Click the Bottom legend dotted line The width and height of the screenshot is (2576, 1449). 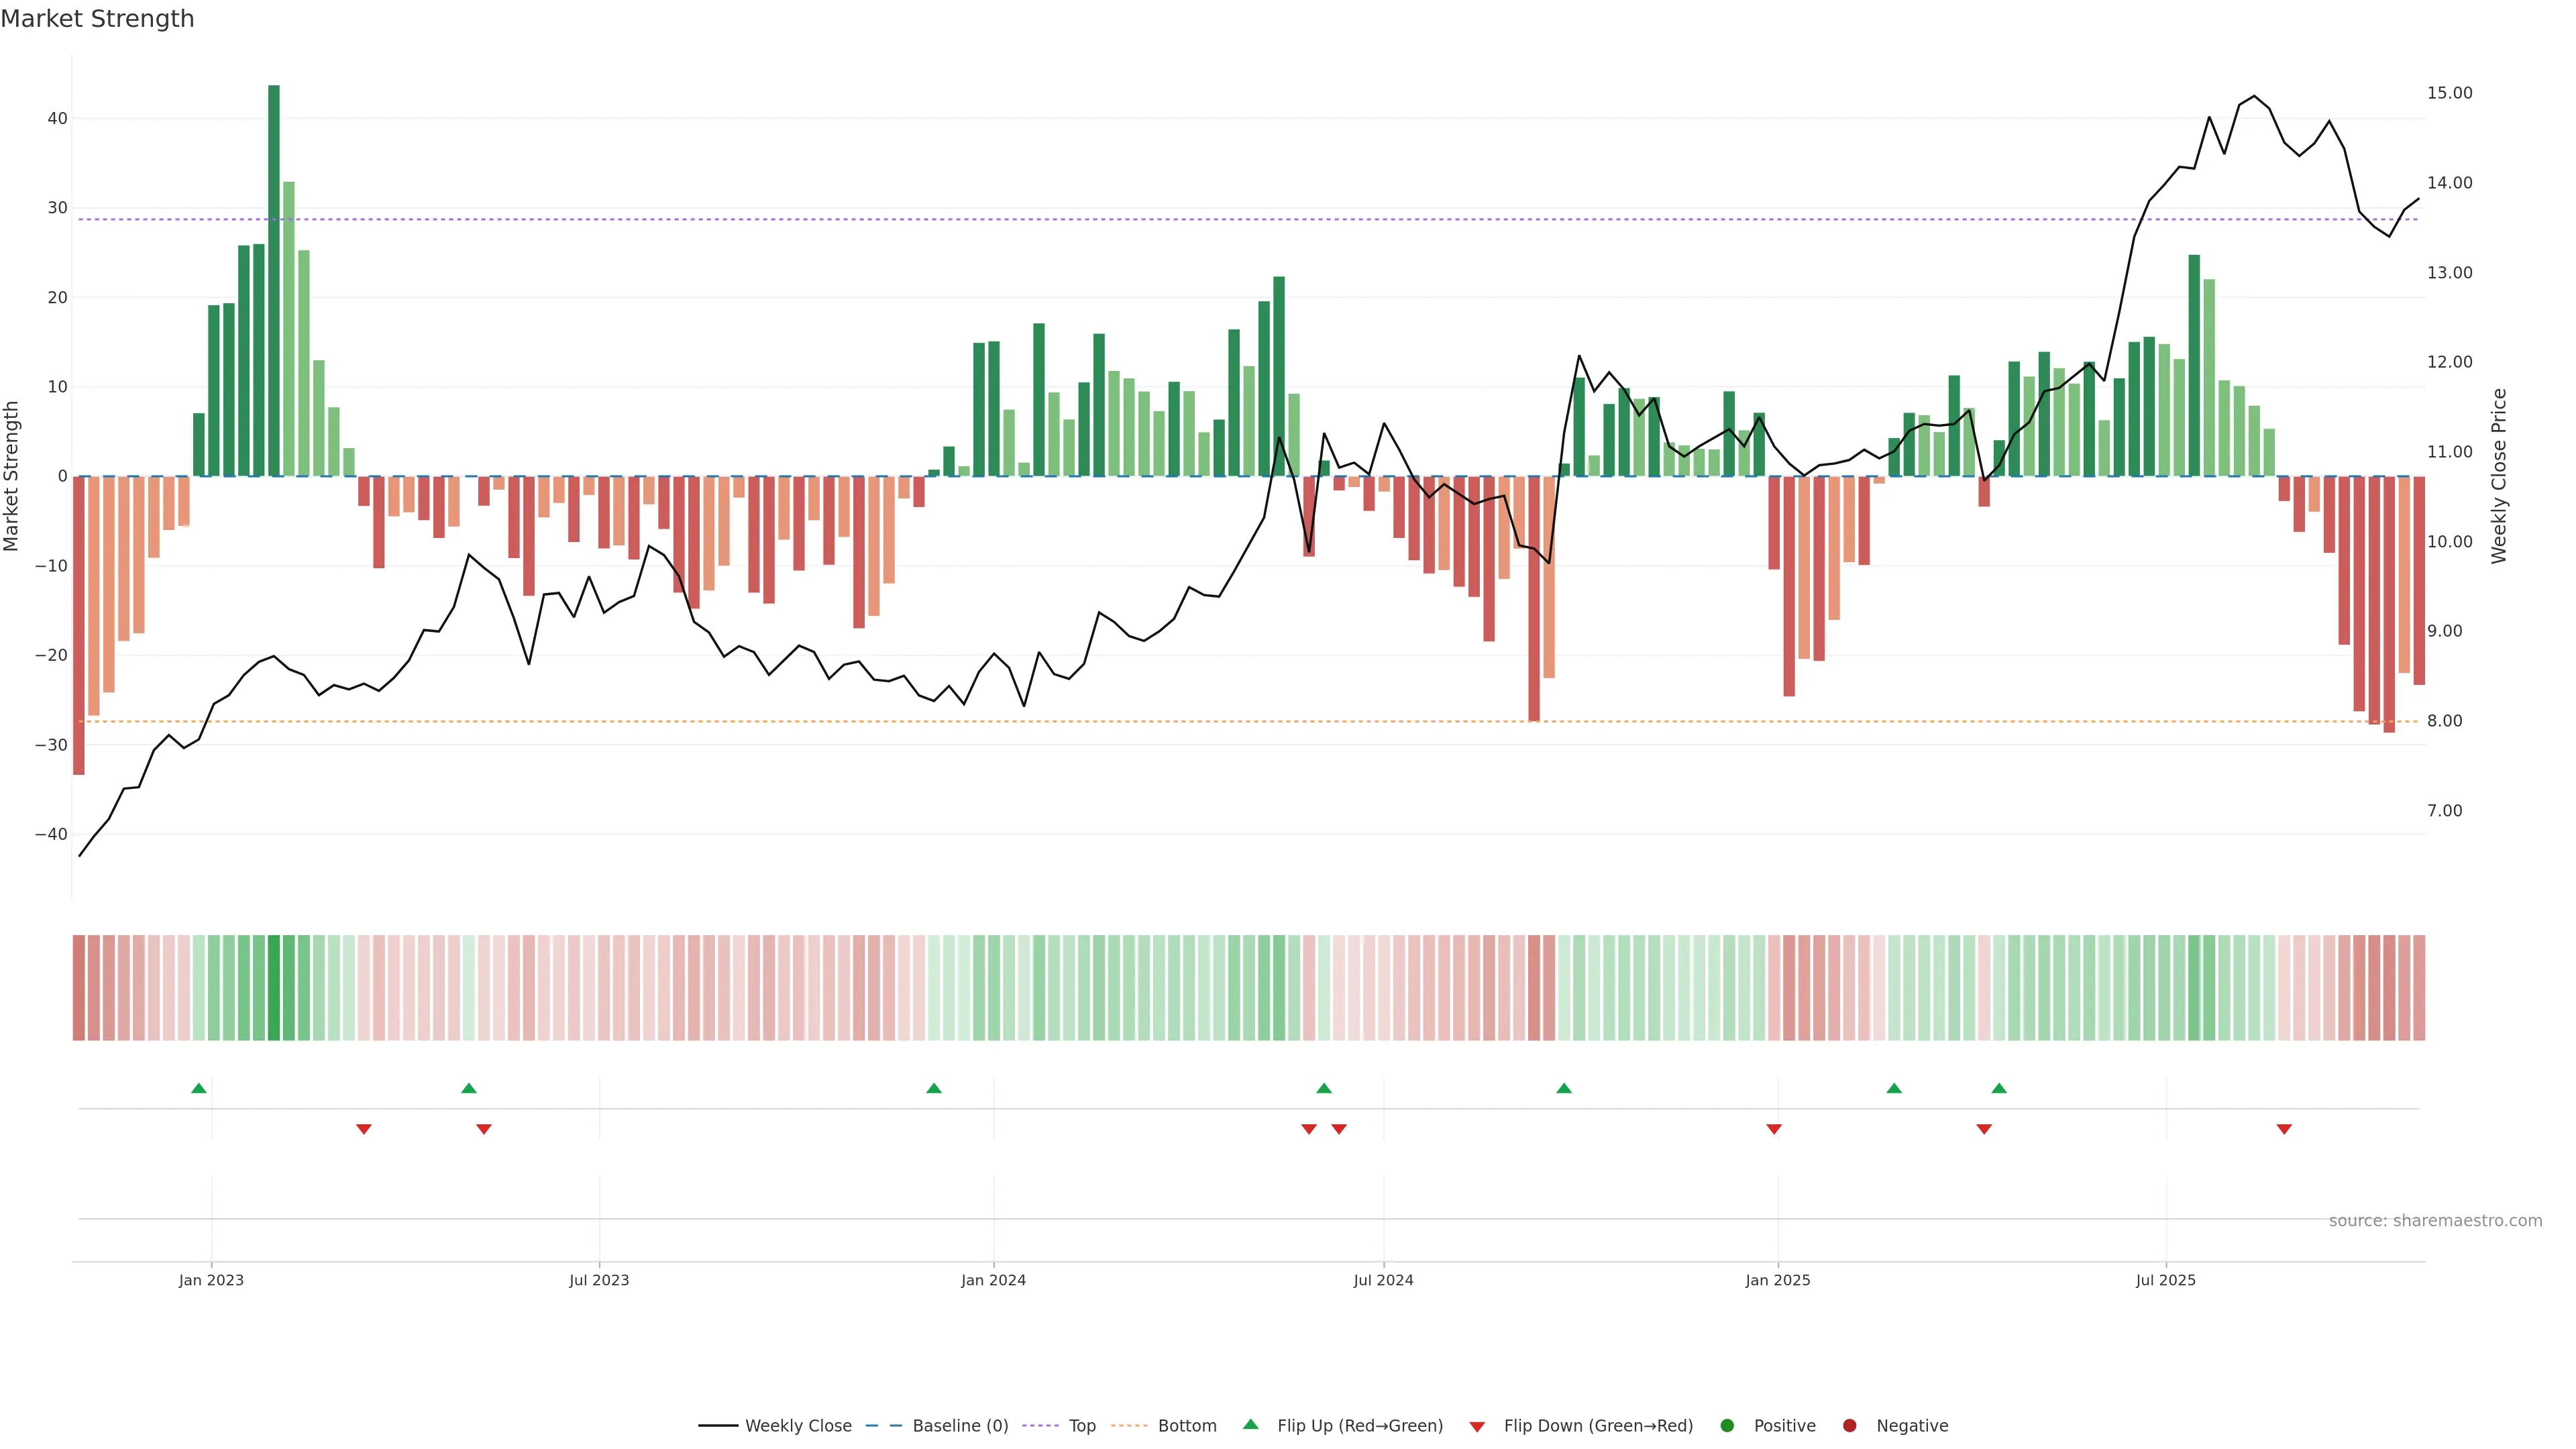click(1129, 1426)
